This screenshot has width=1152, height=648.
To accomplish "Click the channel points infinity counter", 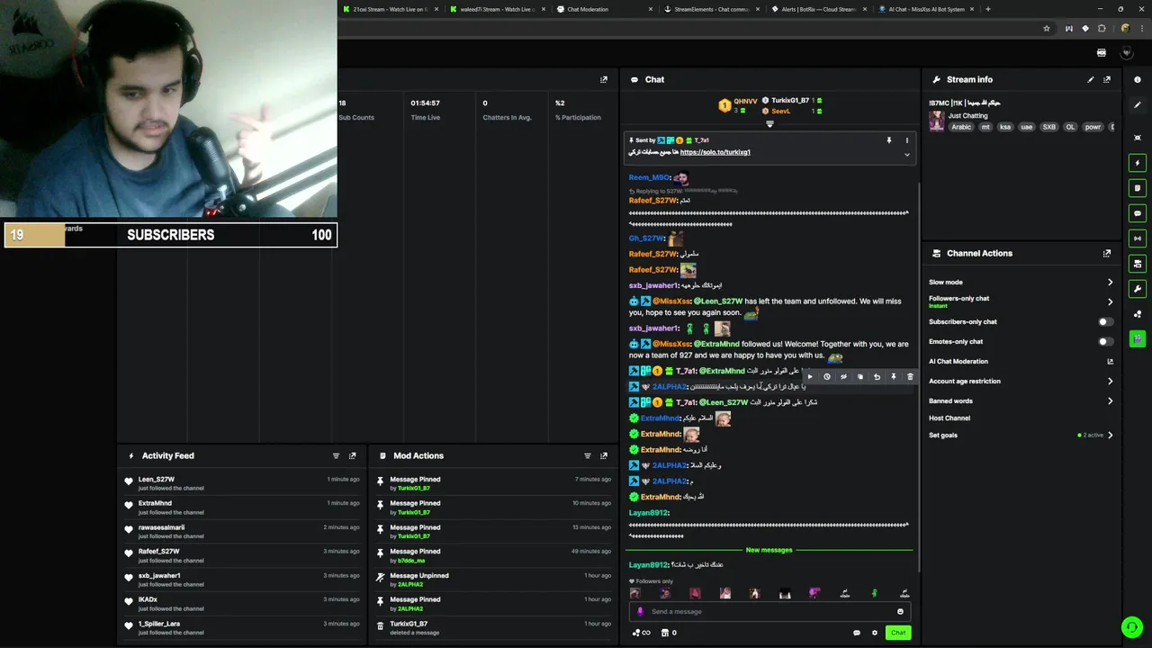I will 642,633.
